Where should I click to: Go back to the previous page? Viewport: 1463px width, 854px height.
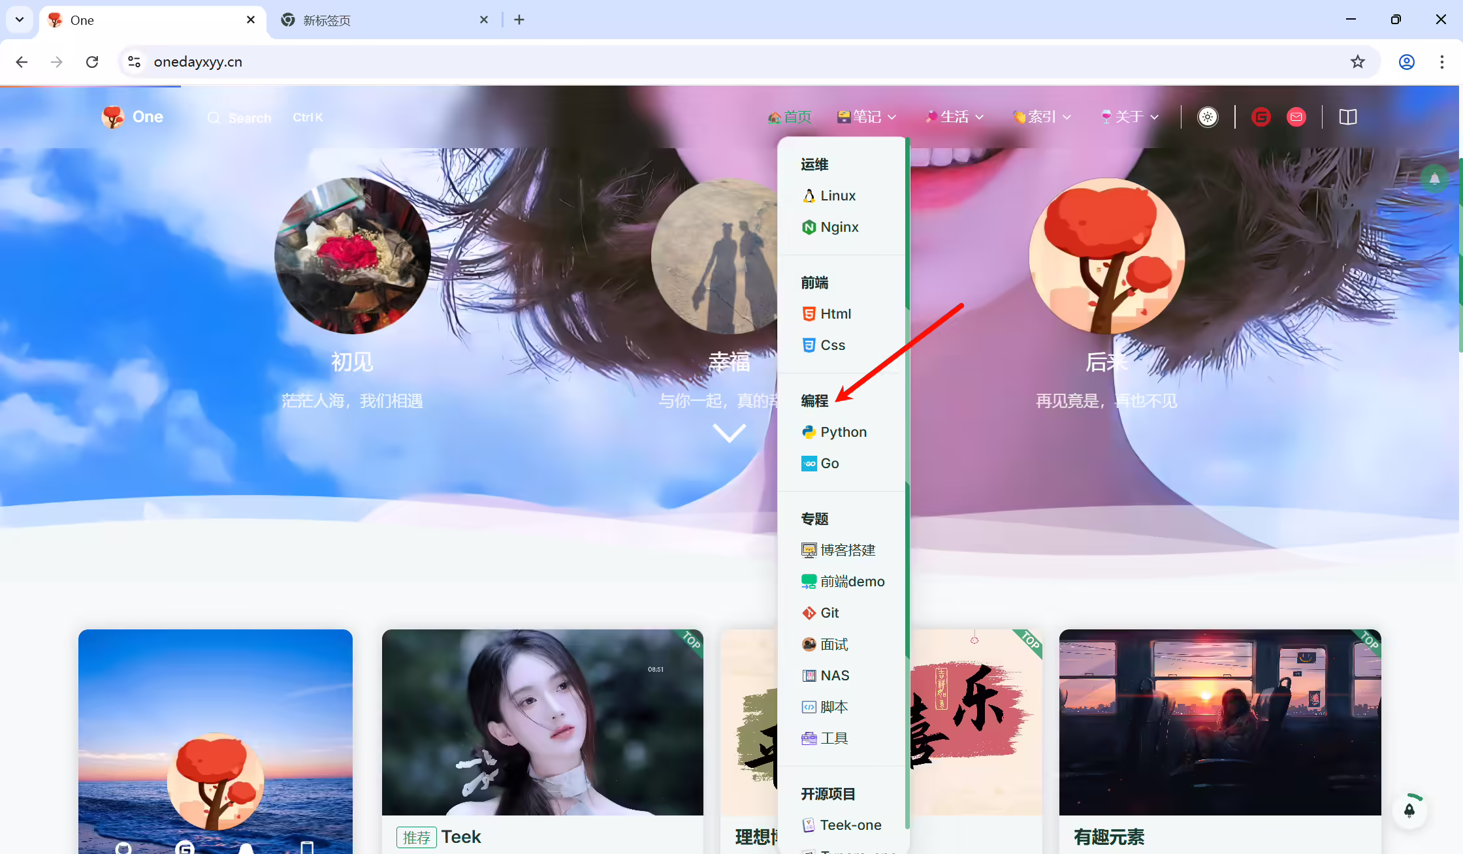pos(22,62)
